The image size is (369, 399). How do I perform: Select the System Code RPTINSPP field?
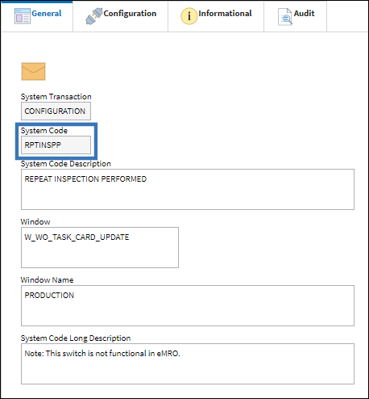click(56, 145)
